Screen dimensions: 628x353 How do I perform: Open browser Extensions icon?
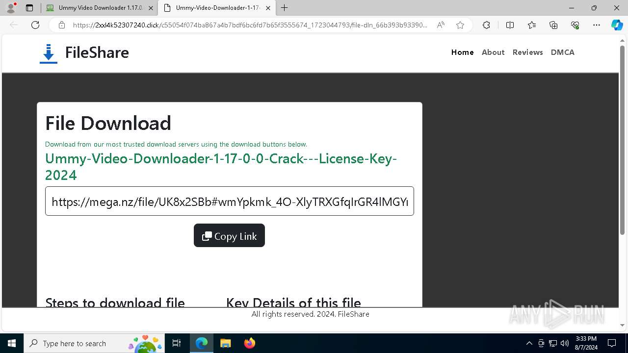coord(486,25)
